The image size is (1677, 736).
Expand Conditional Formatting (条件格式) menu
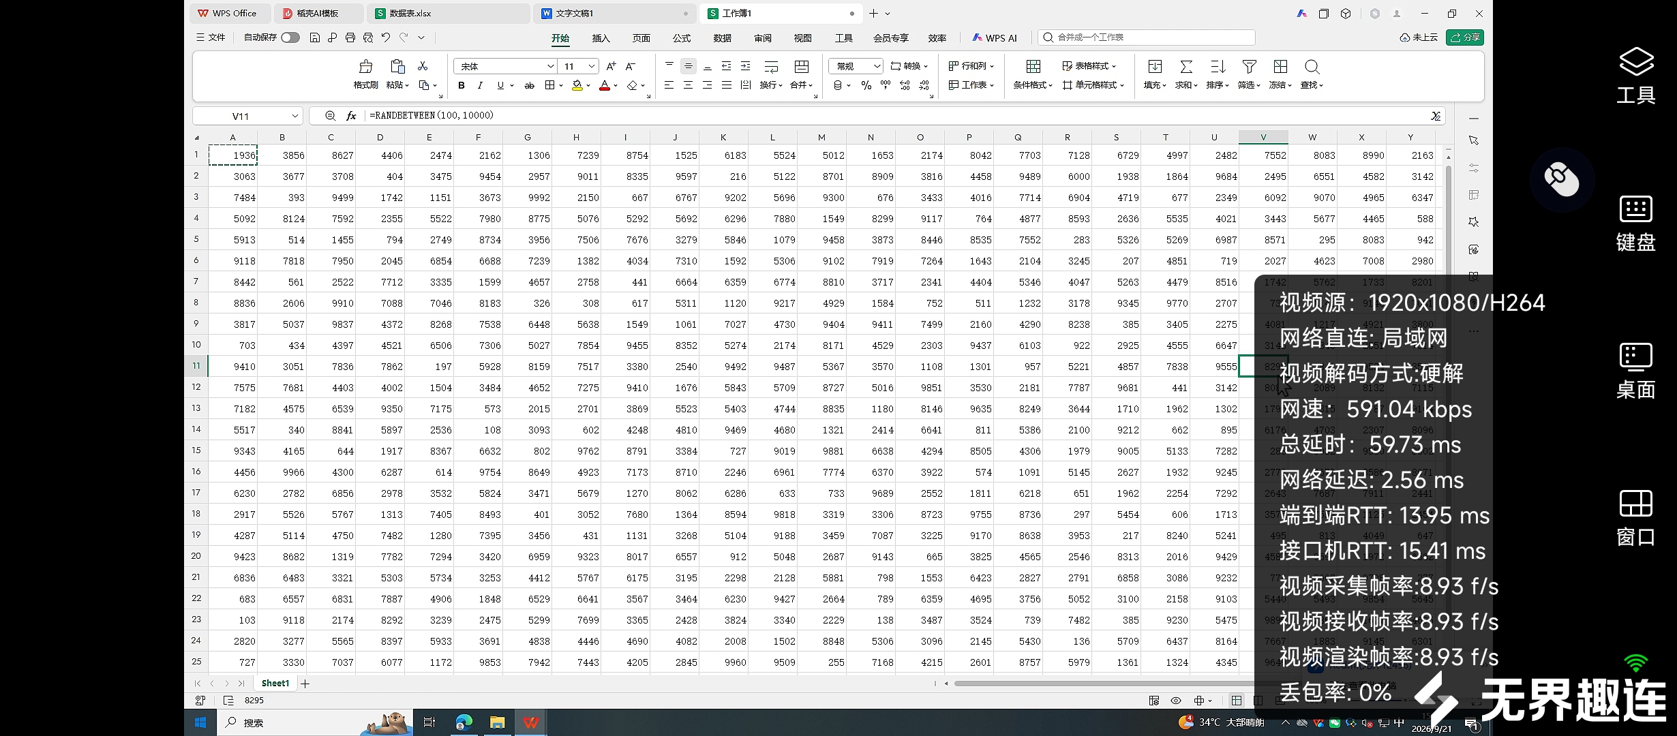coord(1033,85)
